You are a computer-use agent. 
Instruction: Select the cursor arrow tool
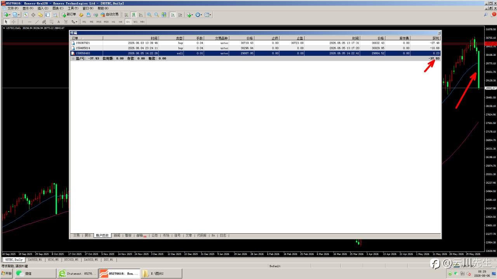click(6, 22)
